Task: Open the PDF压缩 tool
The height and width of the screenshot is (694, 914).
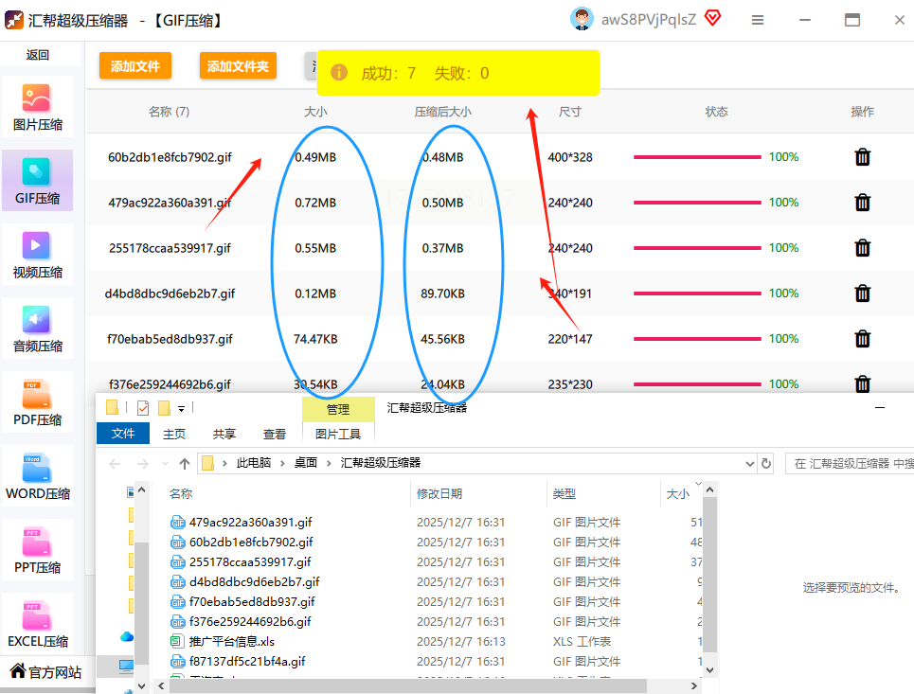Action: [37, 402]
